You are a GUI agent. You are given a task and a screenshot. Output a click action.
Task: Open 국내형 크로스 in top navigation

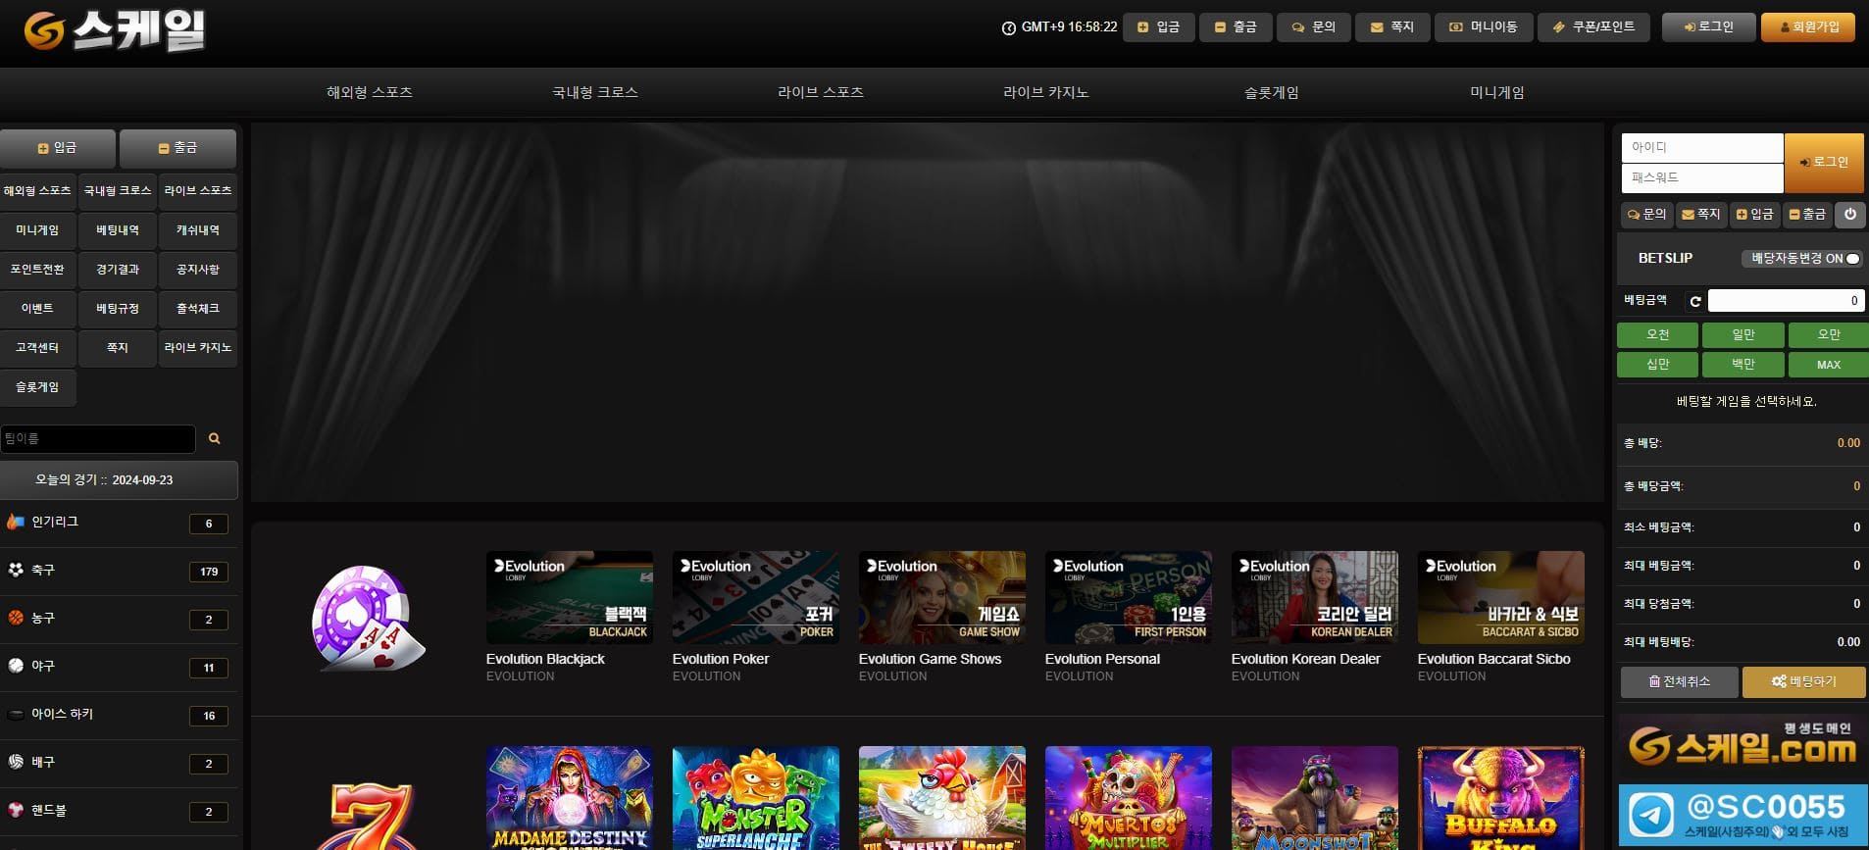pyautogui.click(x=595, y=92)
